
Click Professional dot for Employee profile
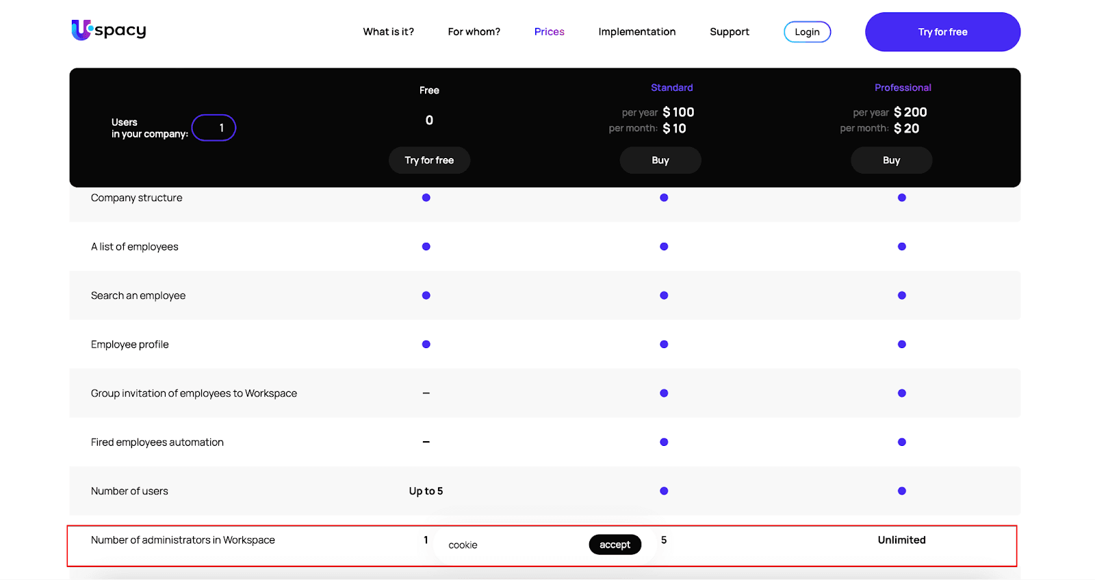click(x=901, y=345)
